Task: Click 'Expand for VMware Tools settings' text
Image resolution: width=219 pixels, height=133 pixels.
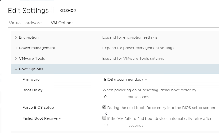Action: tap(133, 59)
